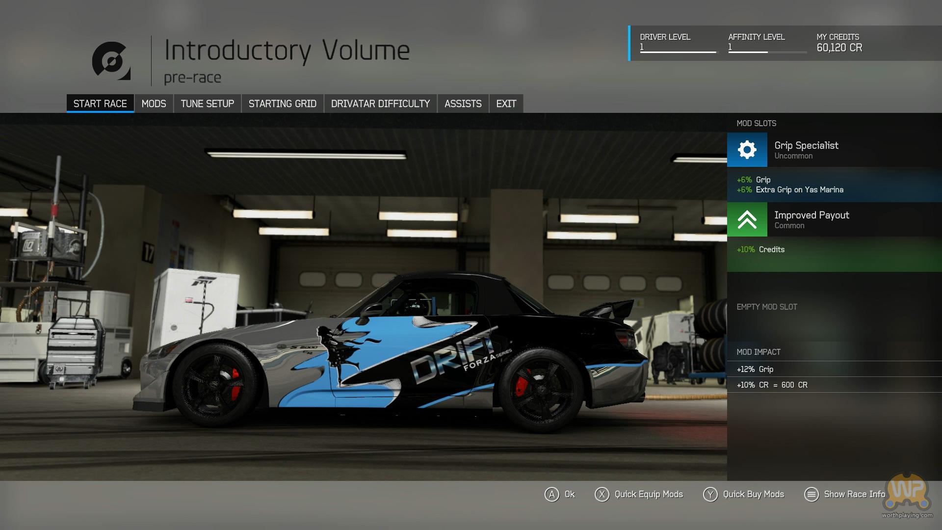Click Quick Buy Mods label
Screen dimensions: 942x530
tap(753, 494)
